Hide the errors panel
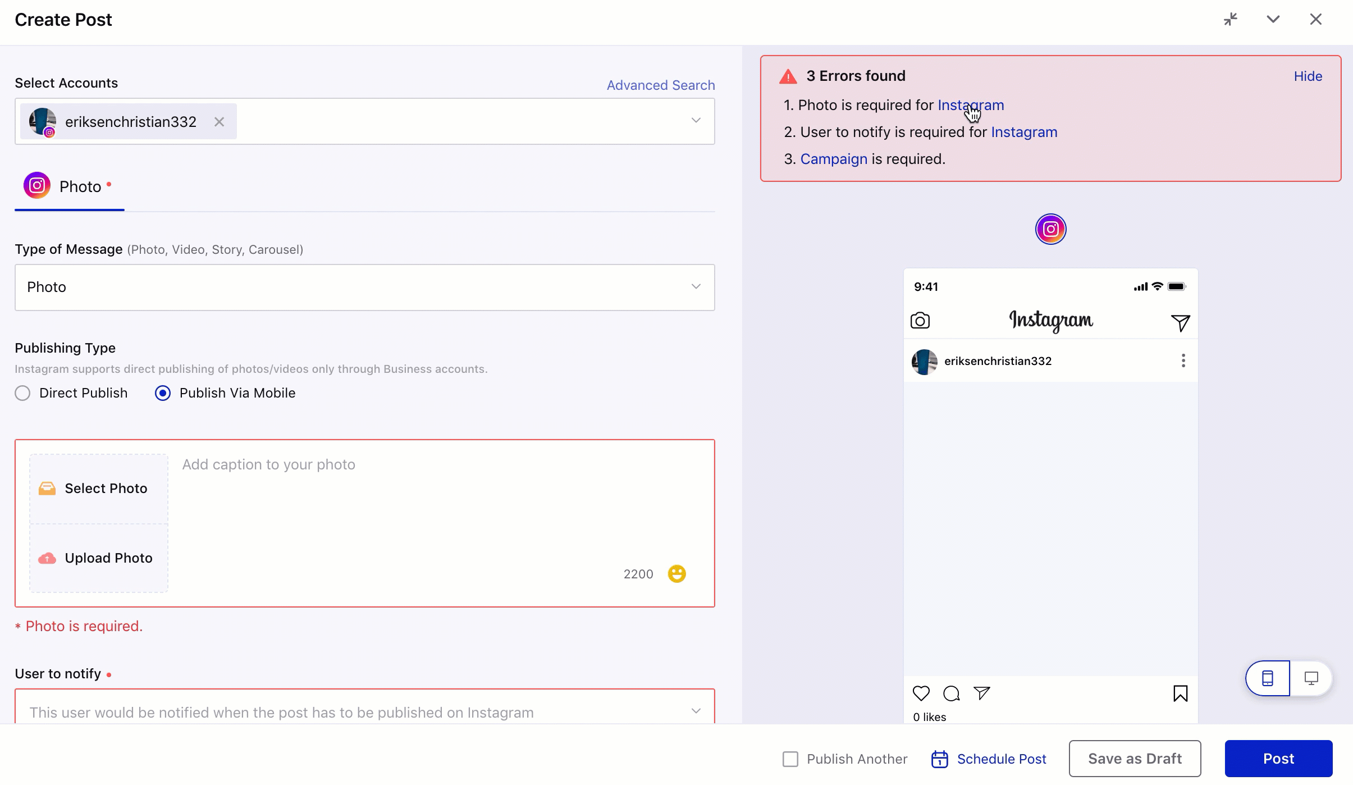The height and width of the screenshot is (785, 1353). click(x=1307, y=76)
